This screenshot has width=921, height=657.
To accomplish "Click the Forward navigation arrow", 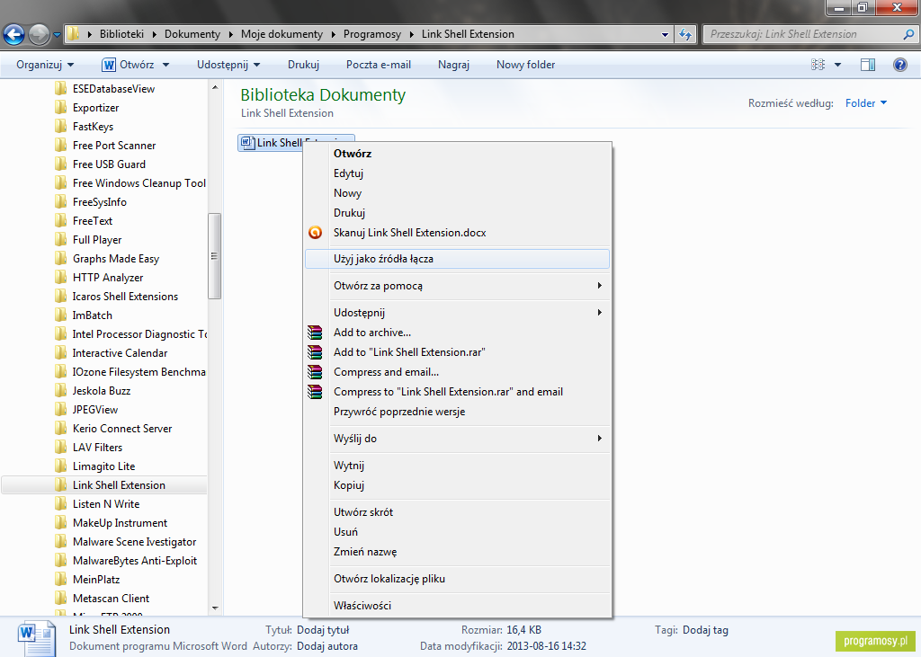I will point(40,35).
